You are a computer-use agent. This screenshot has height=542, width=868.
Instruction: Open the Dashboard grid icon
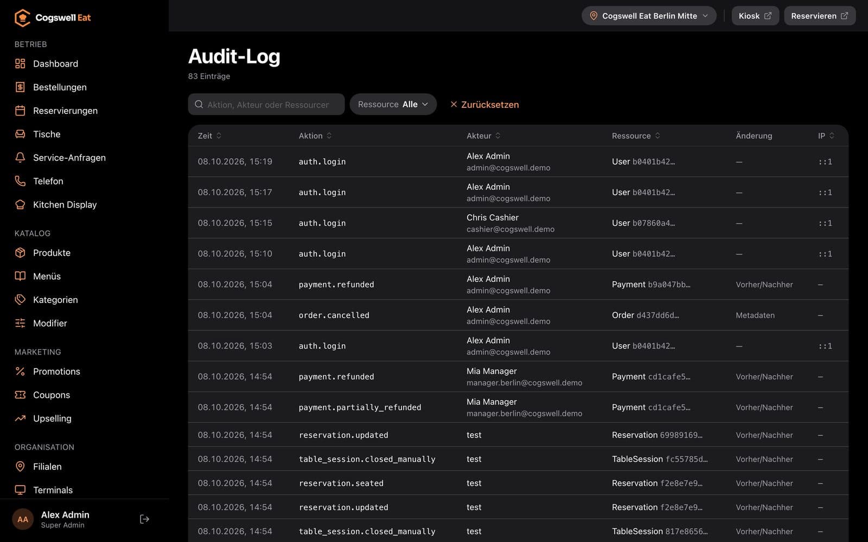(20, 63)
